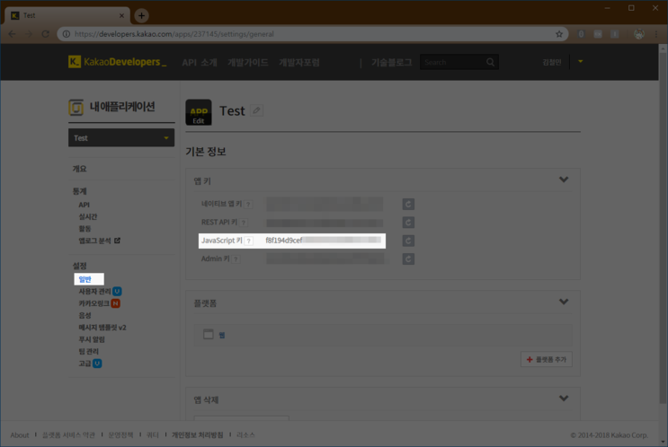Select 개요 in sidebar
This screenshot has width=668, height=447.
coord(80,169)
